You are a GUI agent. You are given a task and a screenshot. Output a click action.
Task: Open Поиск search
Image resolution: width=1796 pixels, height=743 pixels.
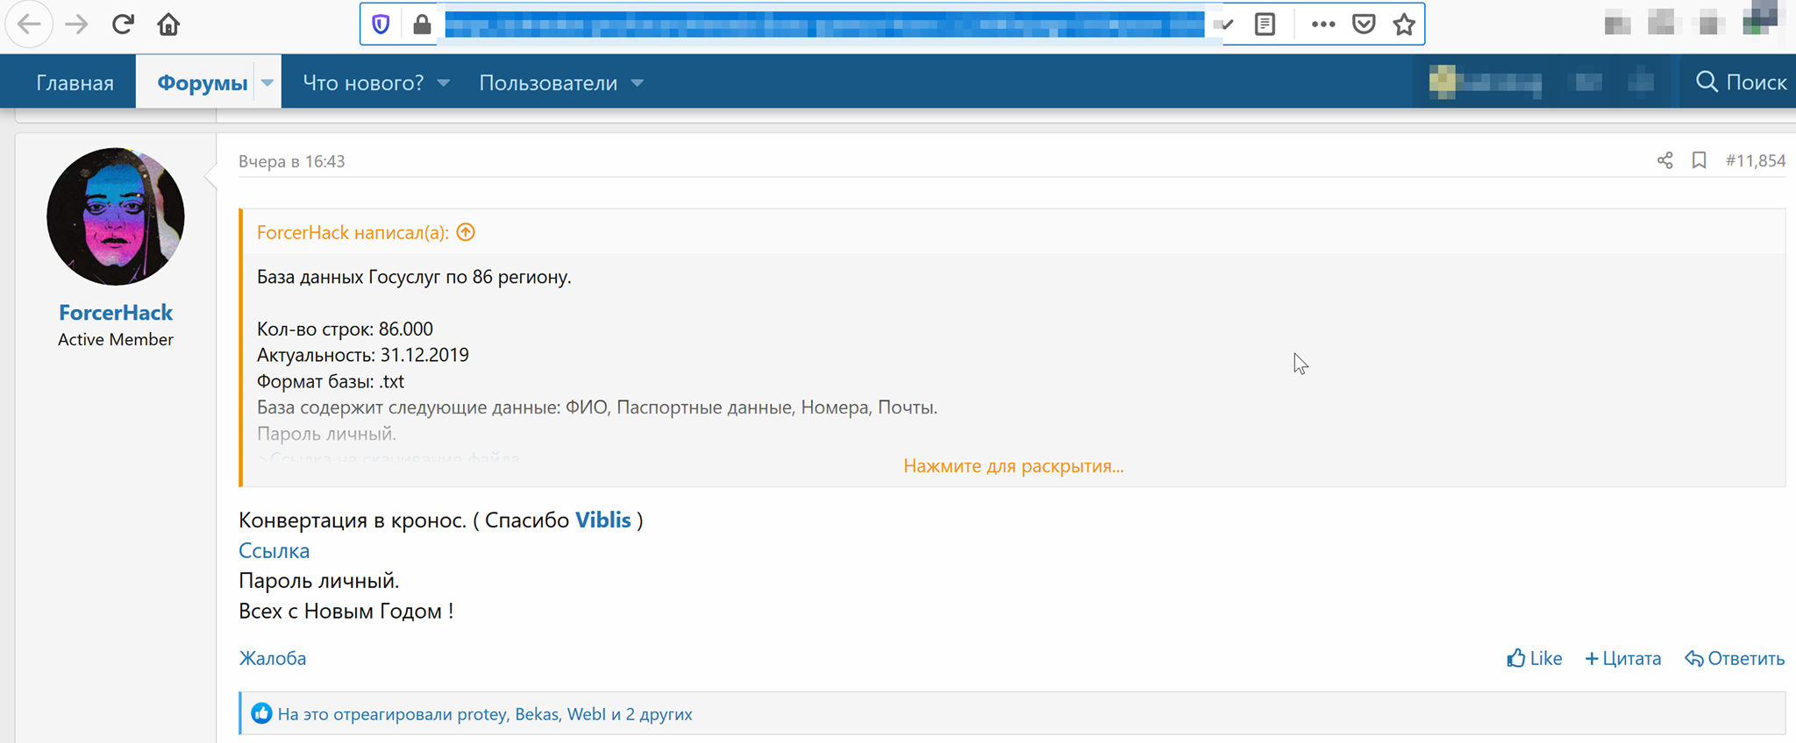click(1741, 81)
